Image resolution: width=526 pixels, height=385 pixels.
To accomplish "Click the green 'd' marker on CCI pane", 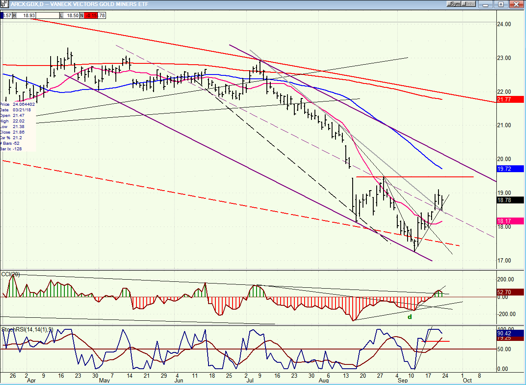I will pos(410,317).
